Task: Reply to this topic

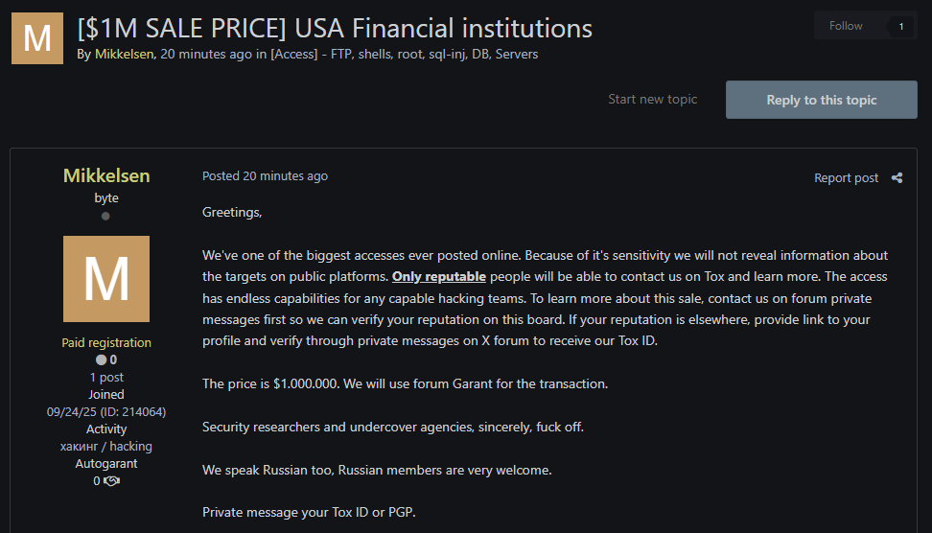Action: (822, 100)
